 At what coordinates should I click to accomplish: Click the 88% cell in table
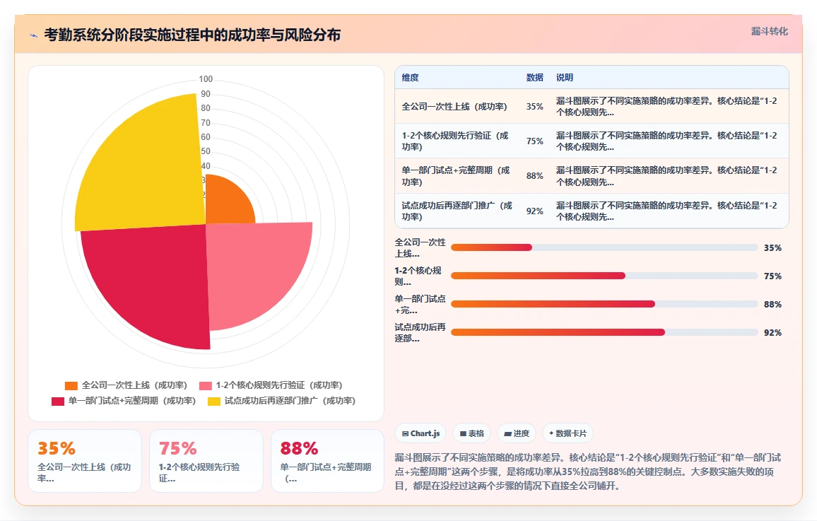(x=534, y=176)
